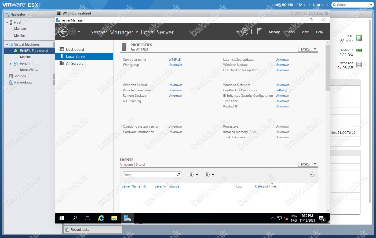Open the save query dropdown

[210, 175]
